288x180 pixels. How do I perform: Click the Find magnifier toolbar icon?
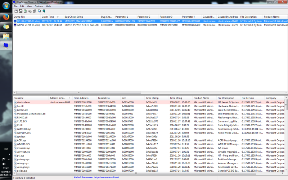coord(39,11)
